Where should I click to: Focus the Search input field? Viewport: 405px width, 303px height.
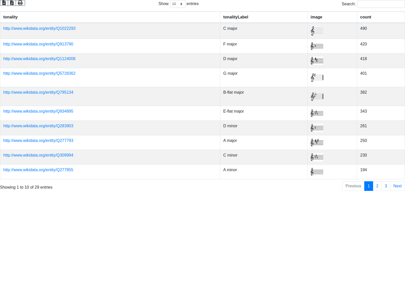381,4
